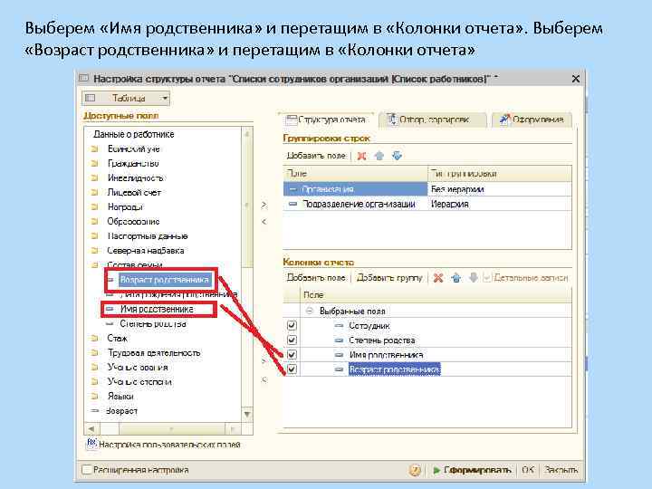
Task: Toggle the Детальные записи checkbox
Action: click(x=487, y=278)
